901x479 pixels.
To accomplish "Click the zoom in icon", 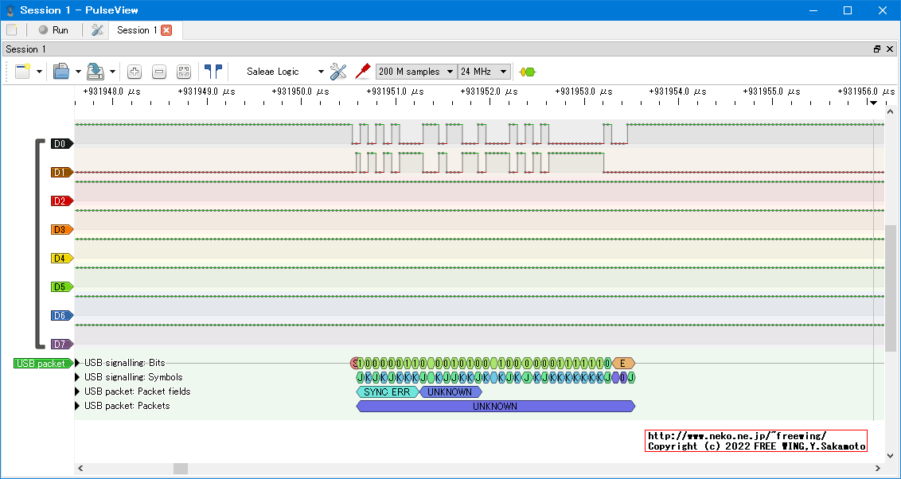I will click(135, 72).
